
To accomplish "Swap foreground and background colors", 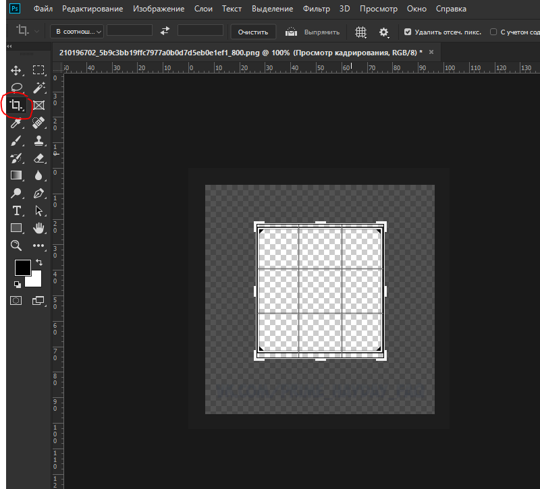I will tap(39, 262).
